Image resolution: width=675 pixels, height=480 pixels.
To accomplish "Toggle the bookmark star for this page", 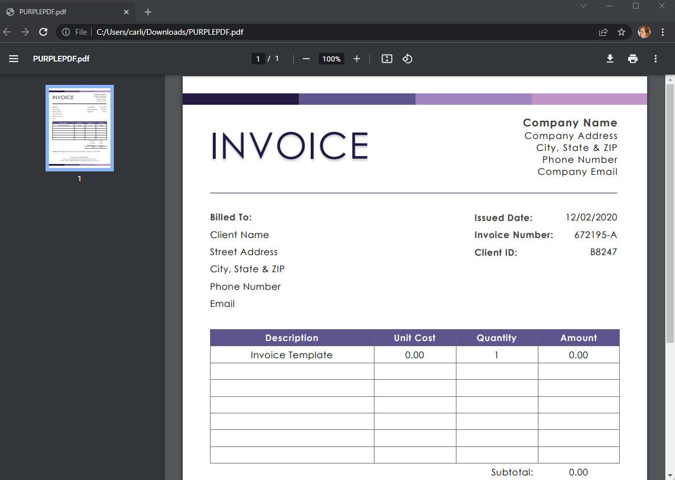I will pos(622,32).
